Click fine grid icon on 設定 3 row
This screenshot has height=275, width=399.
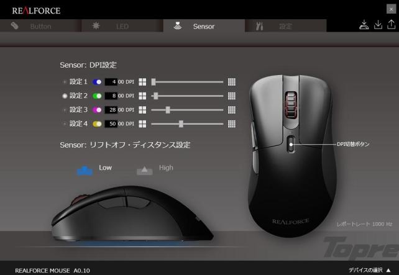(232, 110)
